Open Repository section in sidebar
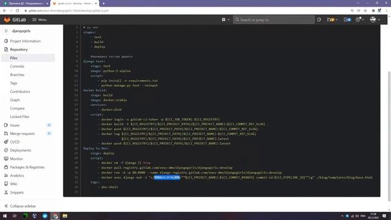 (x=19, y=50)
